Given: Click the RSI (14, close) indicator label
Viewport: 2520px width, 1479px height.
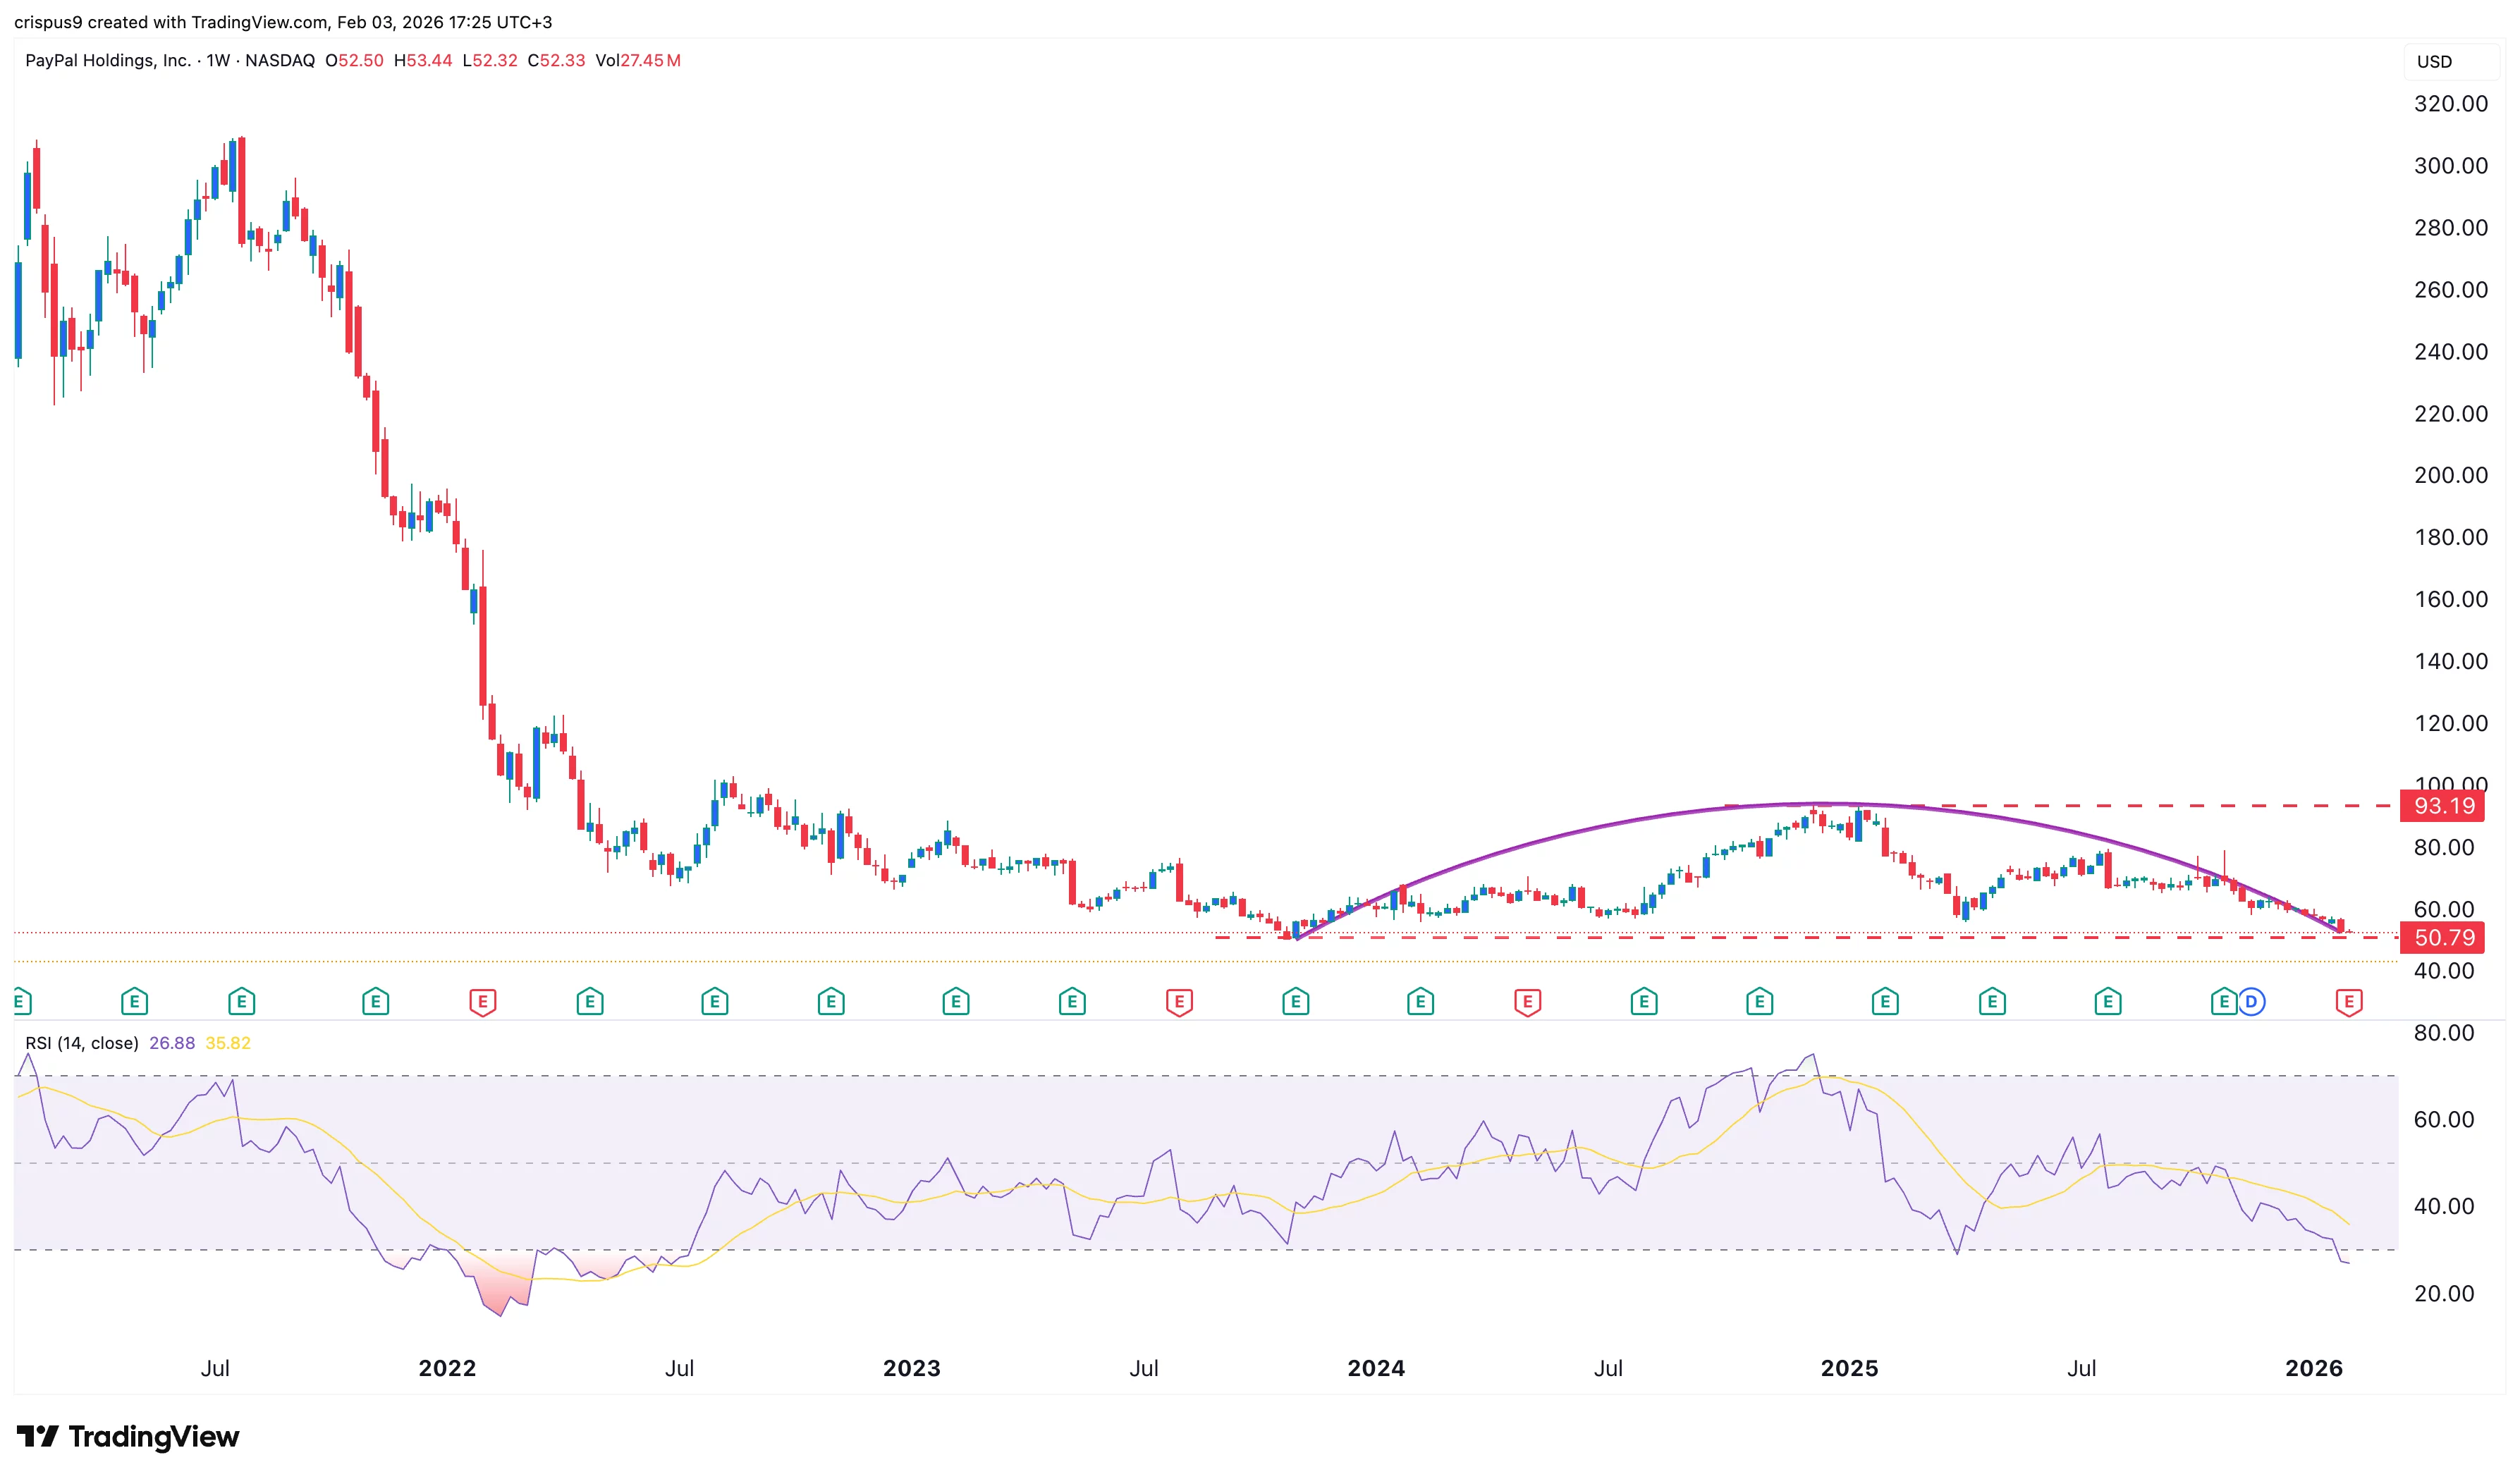Looking at the screenshot, I should coord(83,1043).
